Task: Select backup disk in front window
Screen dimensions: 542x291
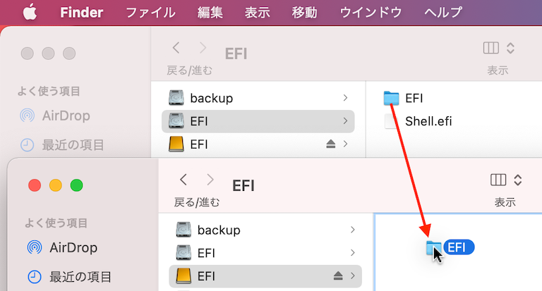Action: pyautogui.click(x=265, y=230)
